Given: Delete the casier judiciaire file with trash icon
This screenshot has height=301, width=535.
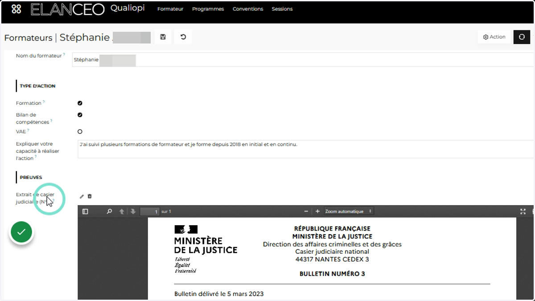Looking at the screenshot, I should click(90, 196).
